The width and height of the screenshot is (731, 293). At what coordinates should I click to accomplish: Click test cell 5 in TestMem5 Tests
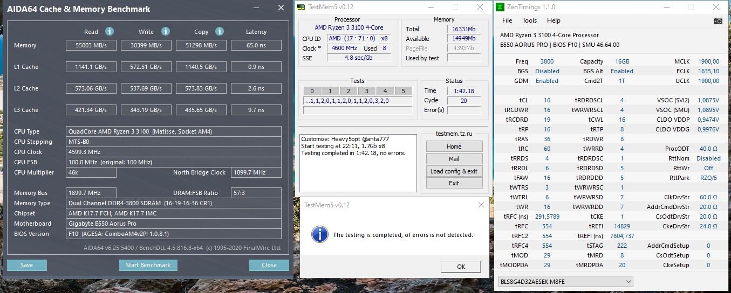403,90
